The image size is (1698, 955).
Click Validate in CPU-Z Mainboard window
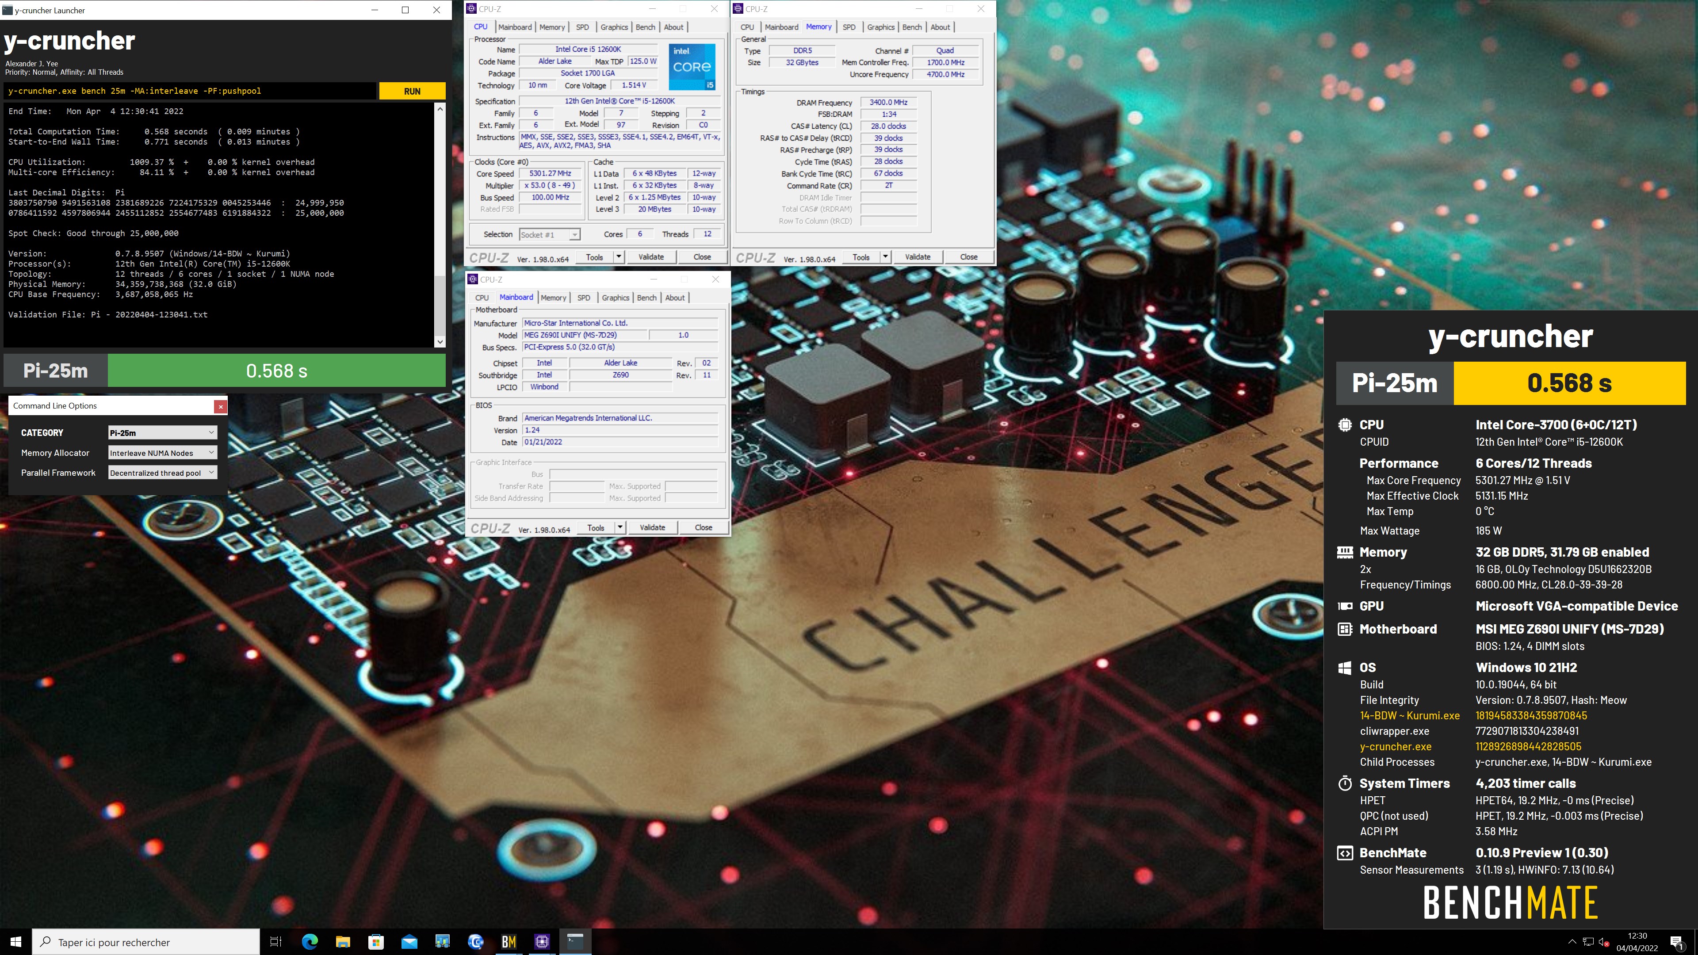[x=653, y=527]
